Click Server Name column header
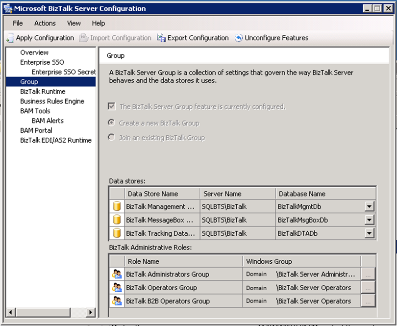 coord(238,194)
